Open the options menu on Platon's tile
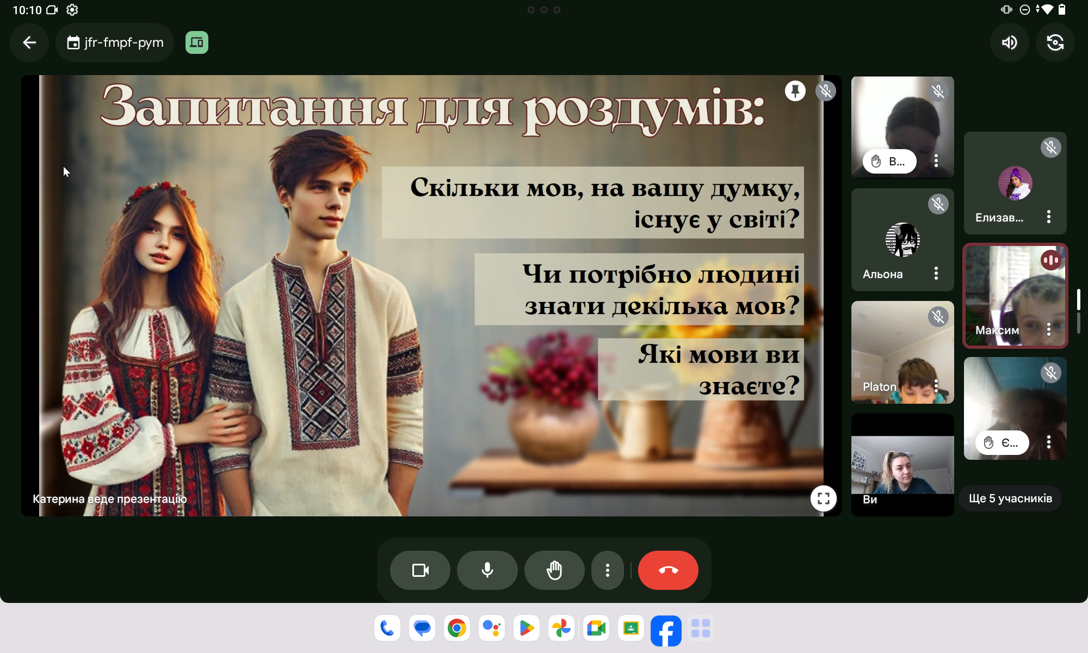 coord(936,386)
